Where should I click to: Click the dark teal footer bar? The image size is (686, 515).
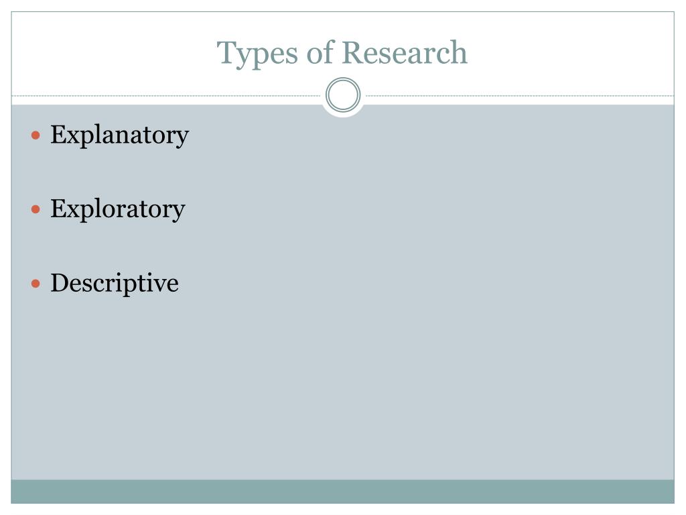tap(342, 492)
